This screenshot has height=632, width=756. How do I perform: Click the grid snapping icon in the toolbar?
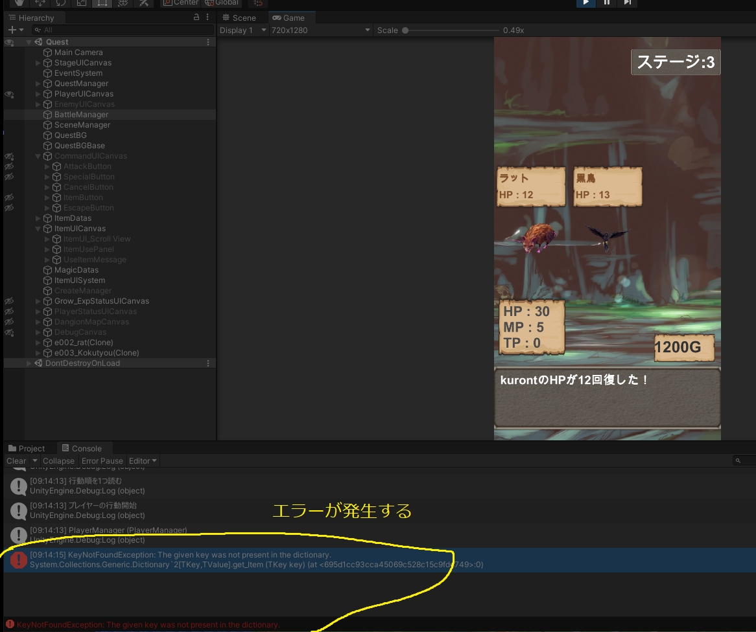[259, 3]
